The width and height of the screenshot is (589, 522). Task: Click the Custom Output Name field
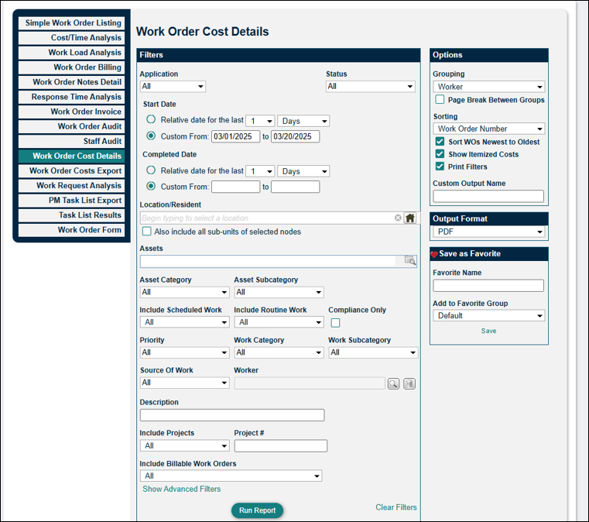[488, 196]
